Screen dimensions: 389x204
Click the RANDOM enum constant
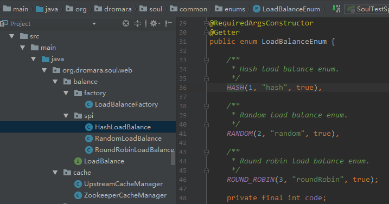click(x=240, y=134)
